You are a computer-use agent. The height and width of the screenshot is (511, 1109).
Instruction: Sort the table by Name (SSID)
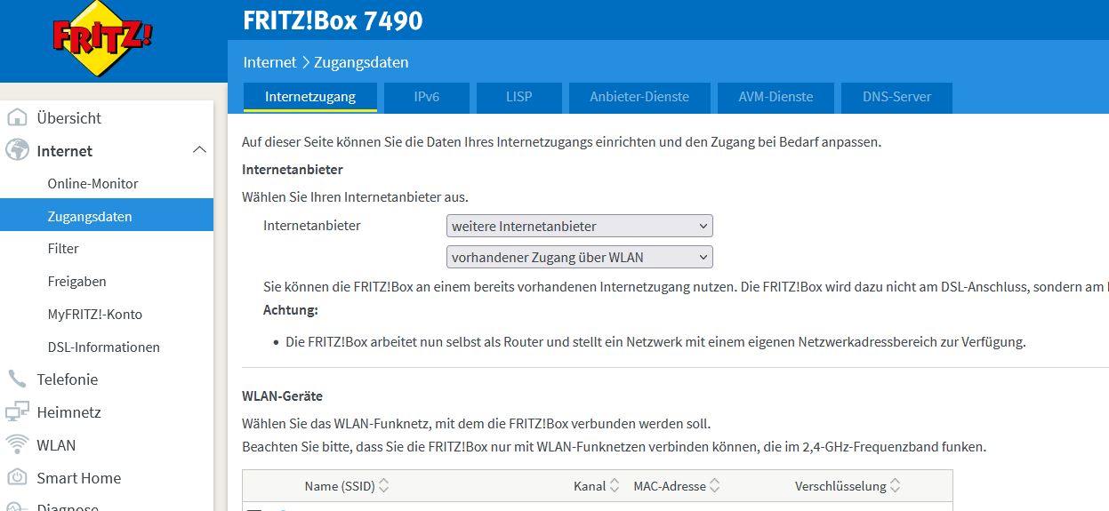click(x=383, y=486)
